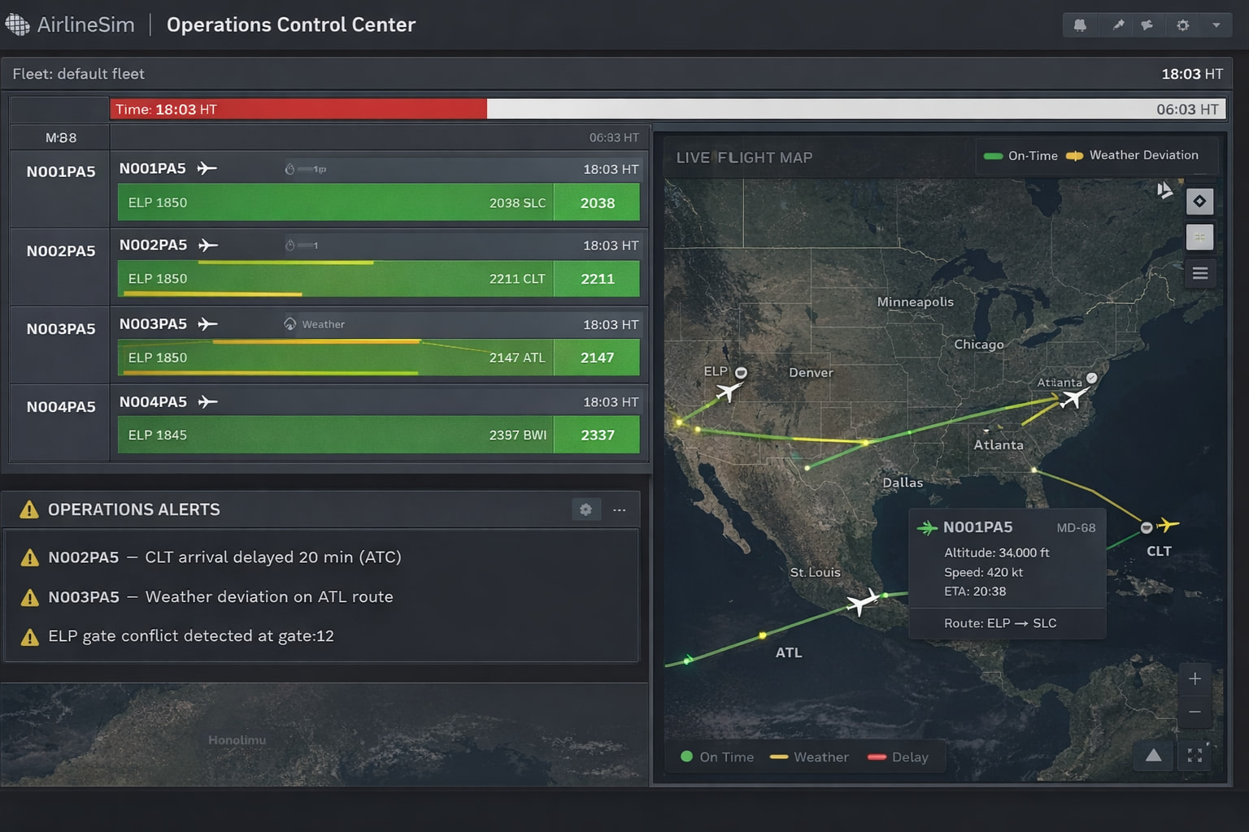This screenshot has width=1249, height=832.
Task: Open the map hamburger menu
Action: point(1199,274)
